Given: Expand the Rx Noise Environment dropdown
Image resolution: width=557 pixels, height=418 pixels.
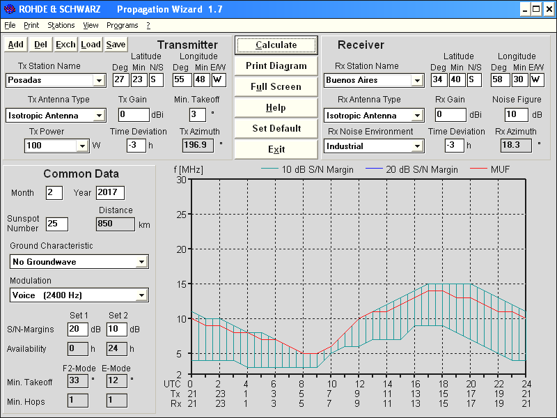Looking at the screenshot, I should 417,146.
